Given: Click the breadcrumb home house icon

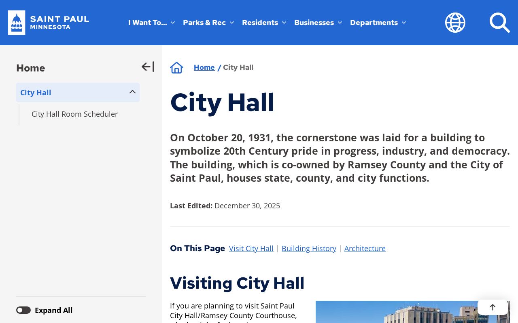Looking at the screenshot, I should click(176, 68).
